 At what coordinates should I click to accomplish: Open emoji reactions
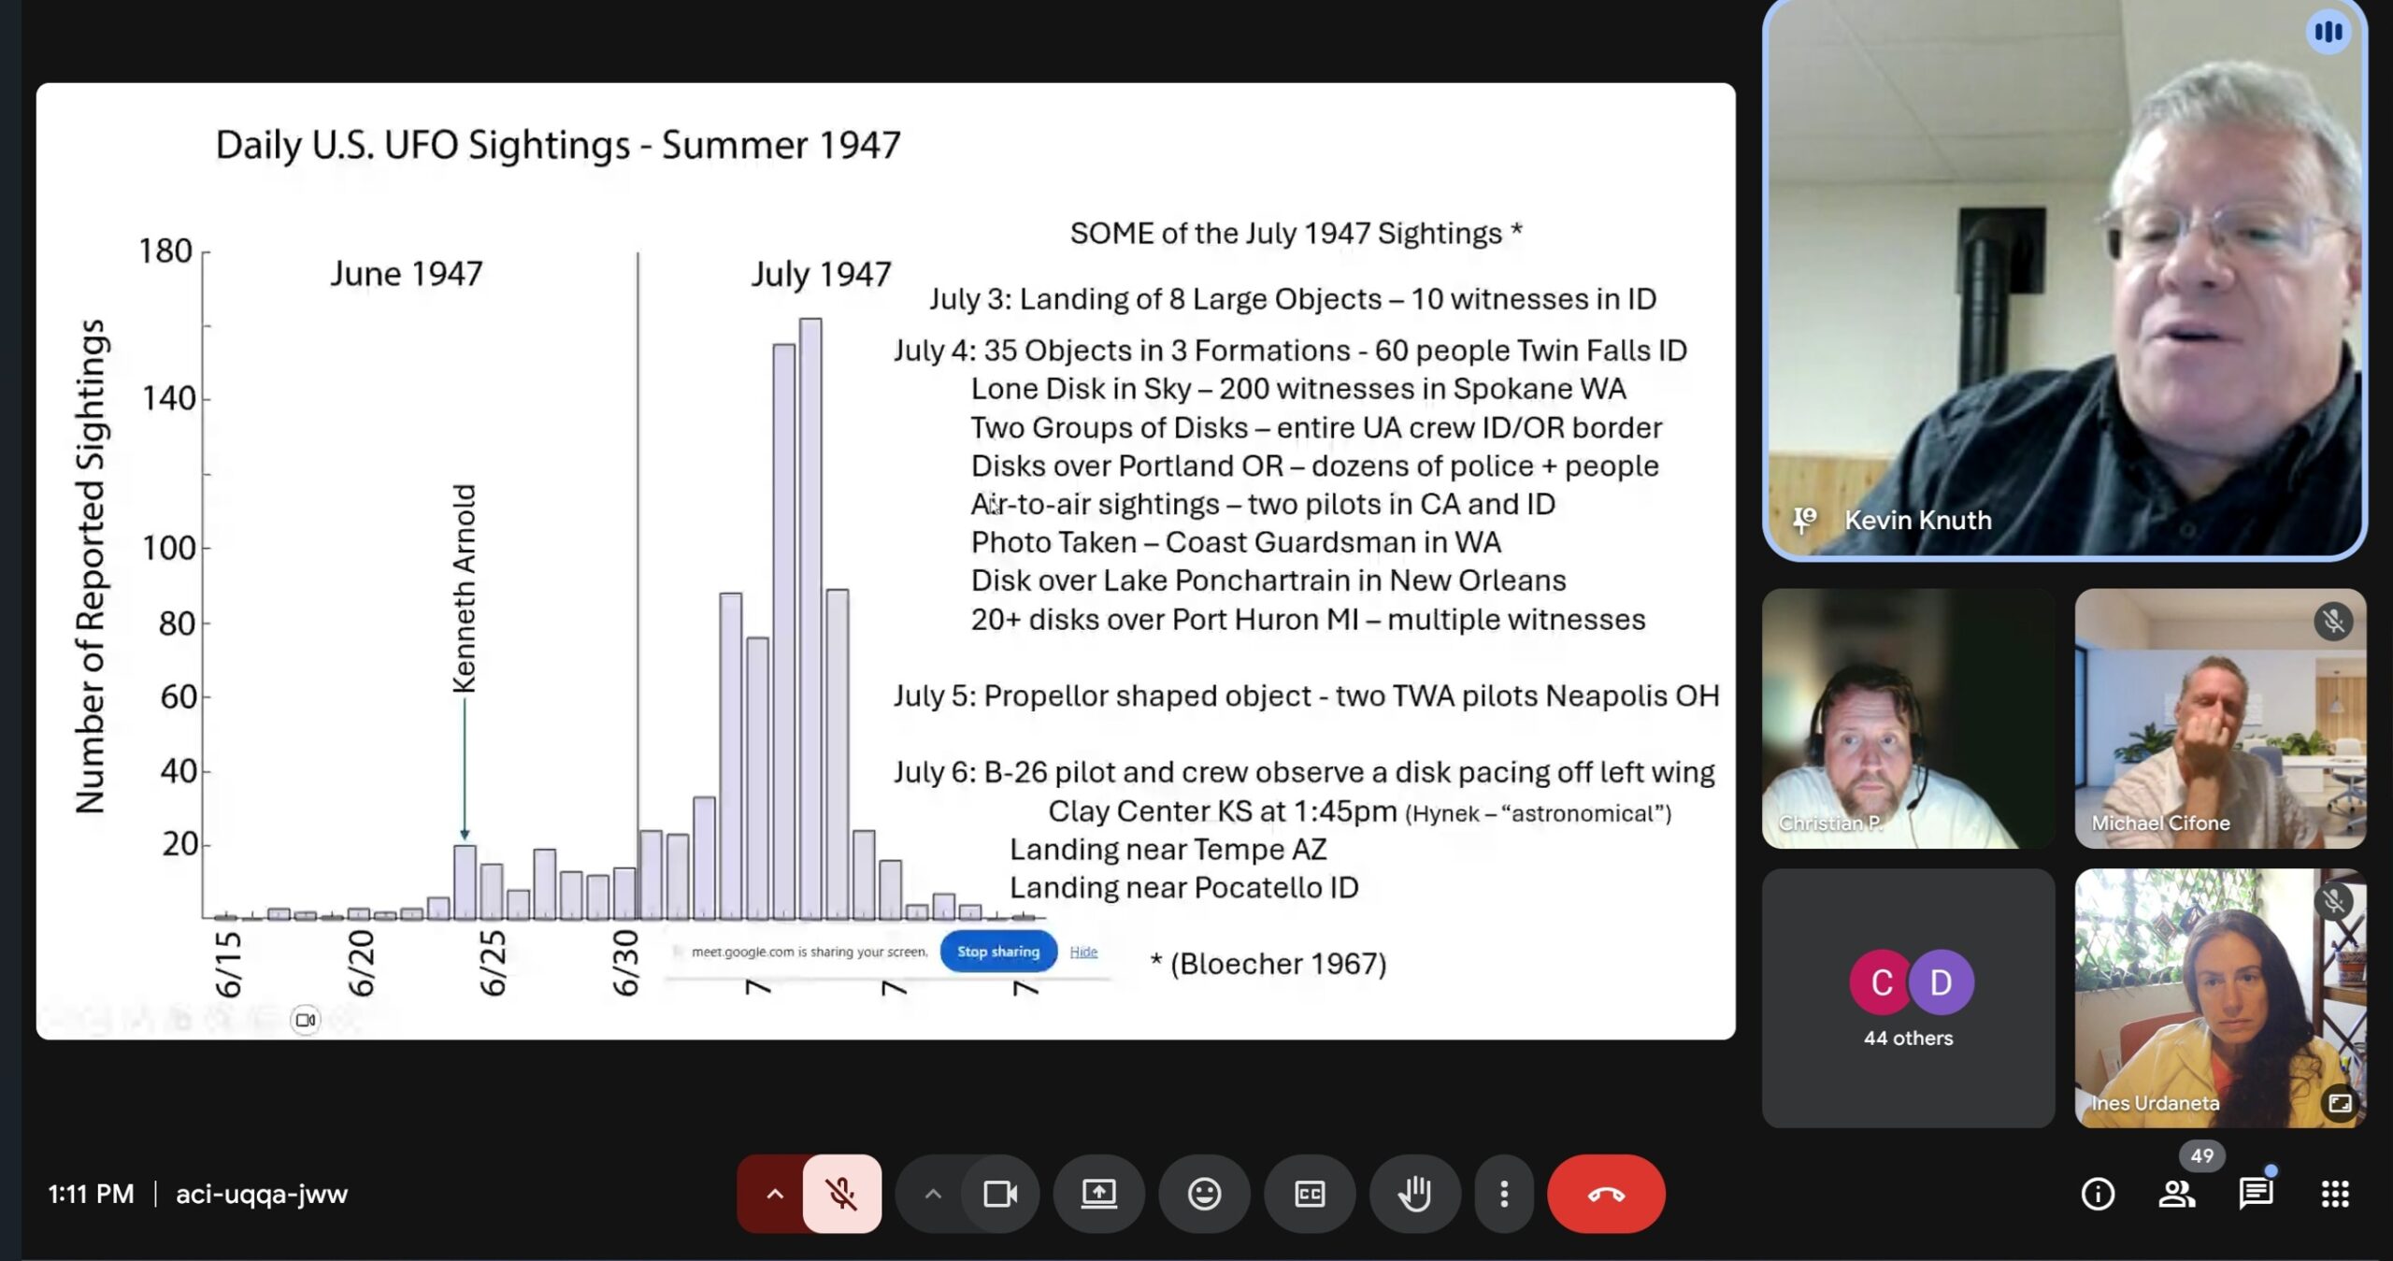[x=1204, y=1194]
